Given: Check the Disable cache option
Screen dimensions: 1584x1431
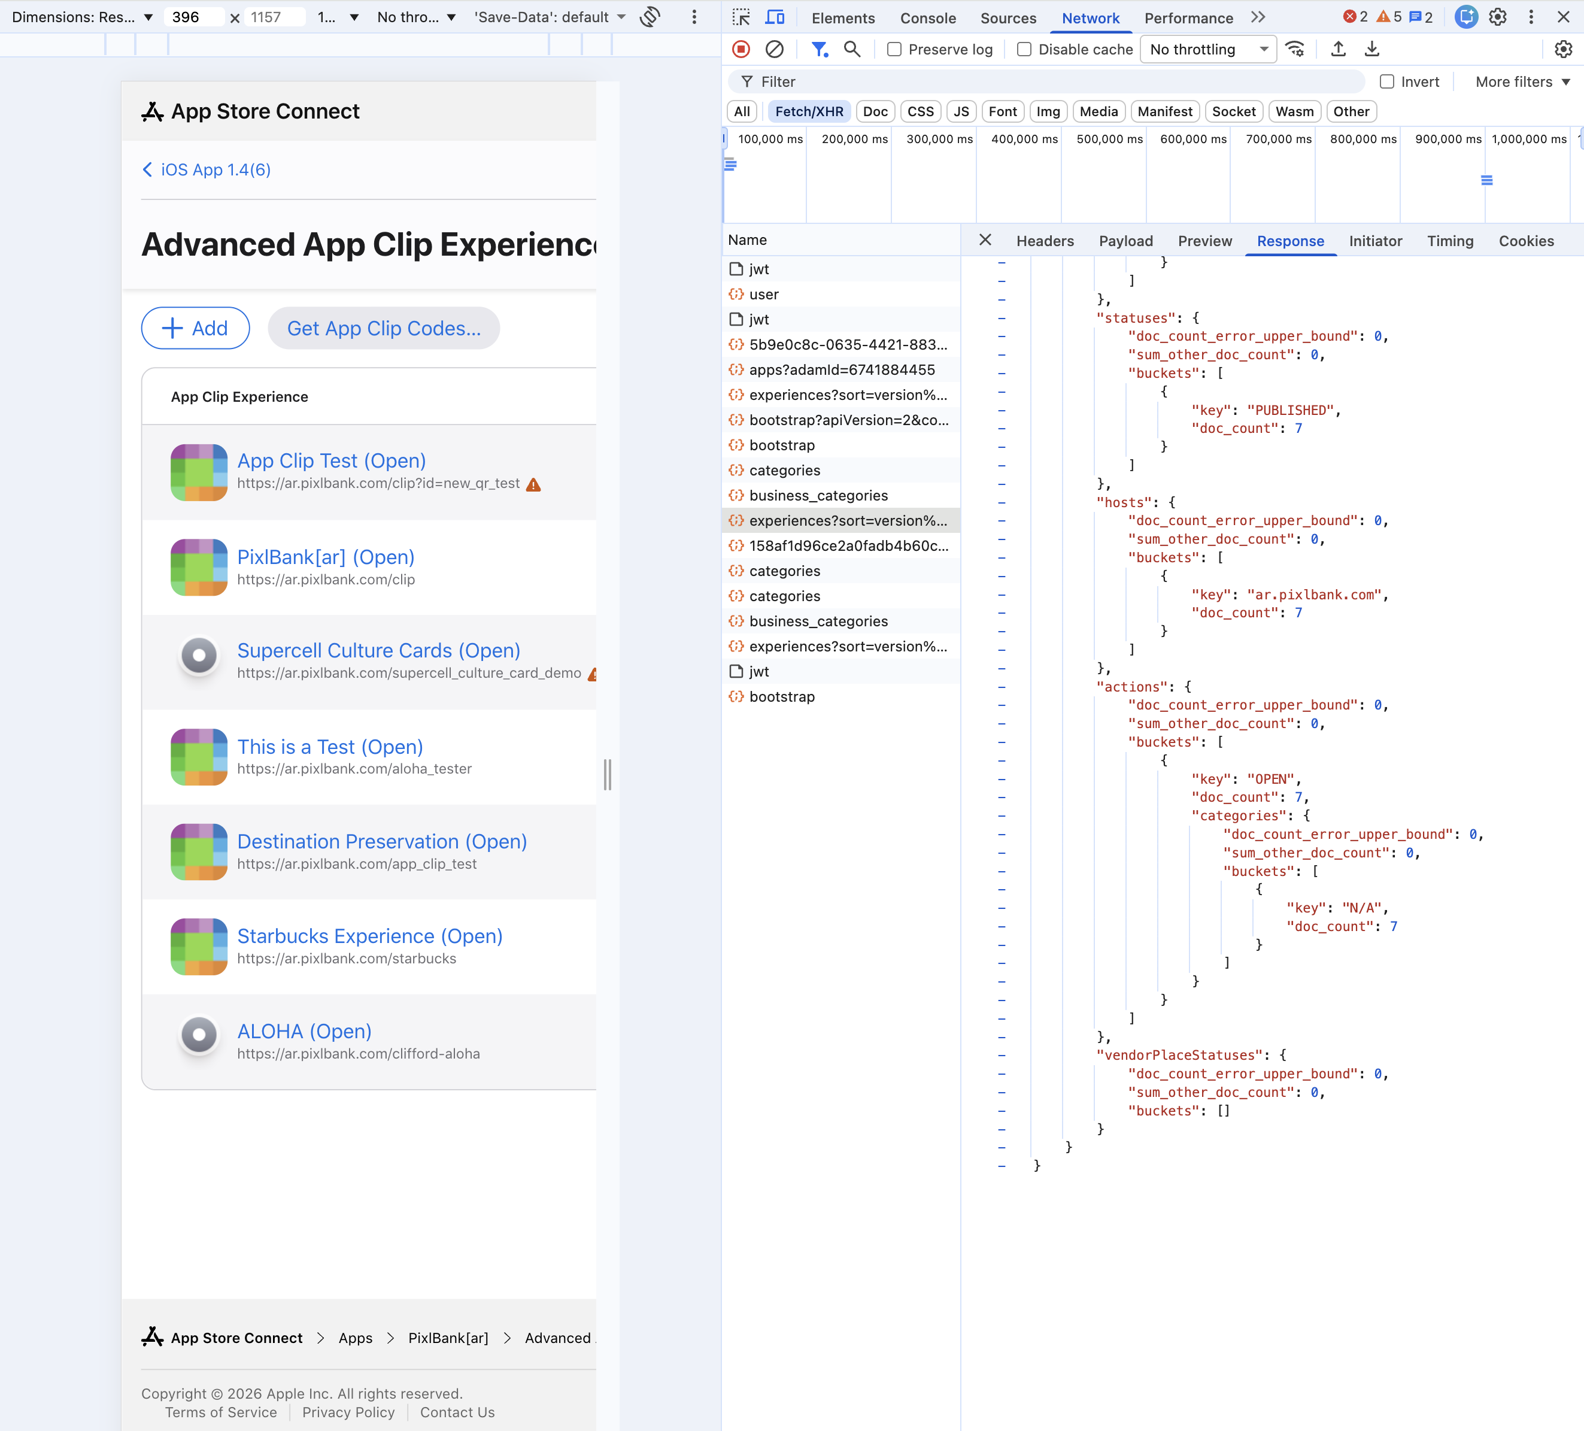Looking at the screenshot, I should pyautogui.click(x=1024, y=50).
